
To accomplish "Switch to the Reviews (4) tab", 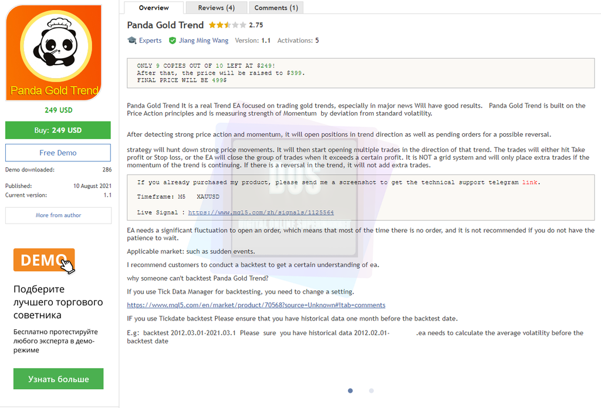I will [x=216, y=8].
